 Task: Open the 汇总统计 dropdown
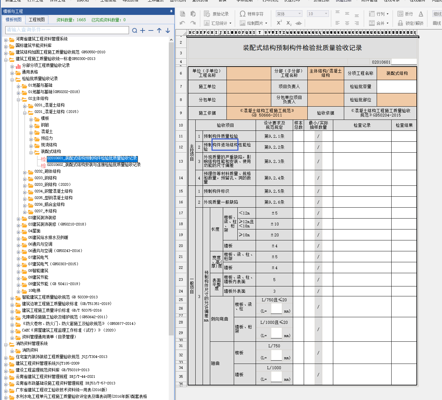click(x=218, y=23)
